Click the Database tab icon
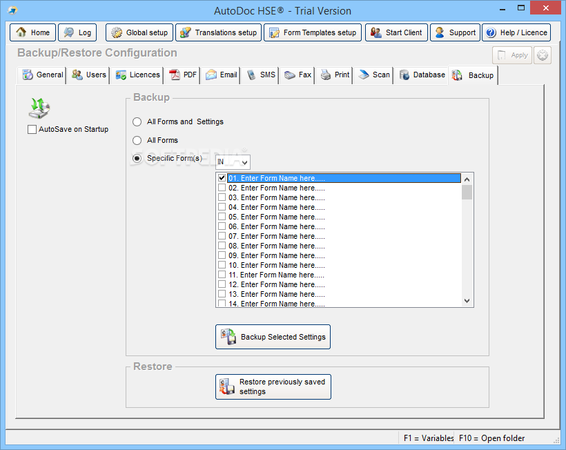This screenshot has width=566, height=450. pyautogui.click(x=404, y=75)
